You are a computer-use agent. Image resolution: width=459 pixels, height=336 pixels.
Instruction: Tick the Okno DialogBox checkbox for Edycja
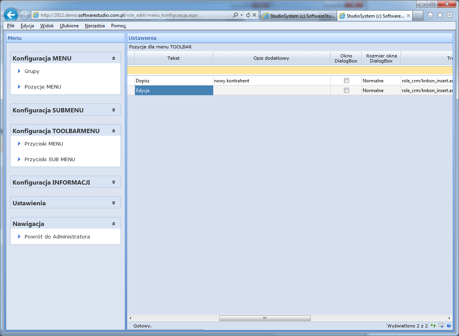(x=346, y=91)
